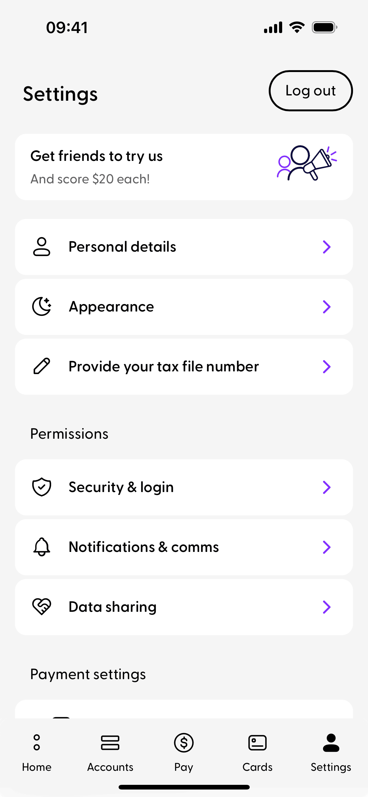
Task: Expand Personal details with its purple chevron
Action: (326, 247)
